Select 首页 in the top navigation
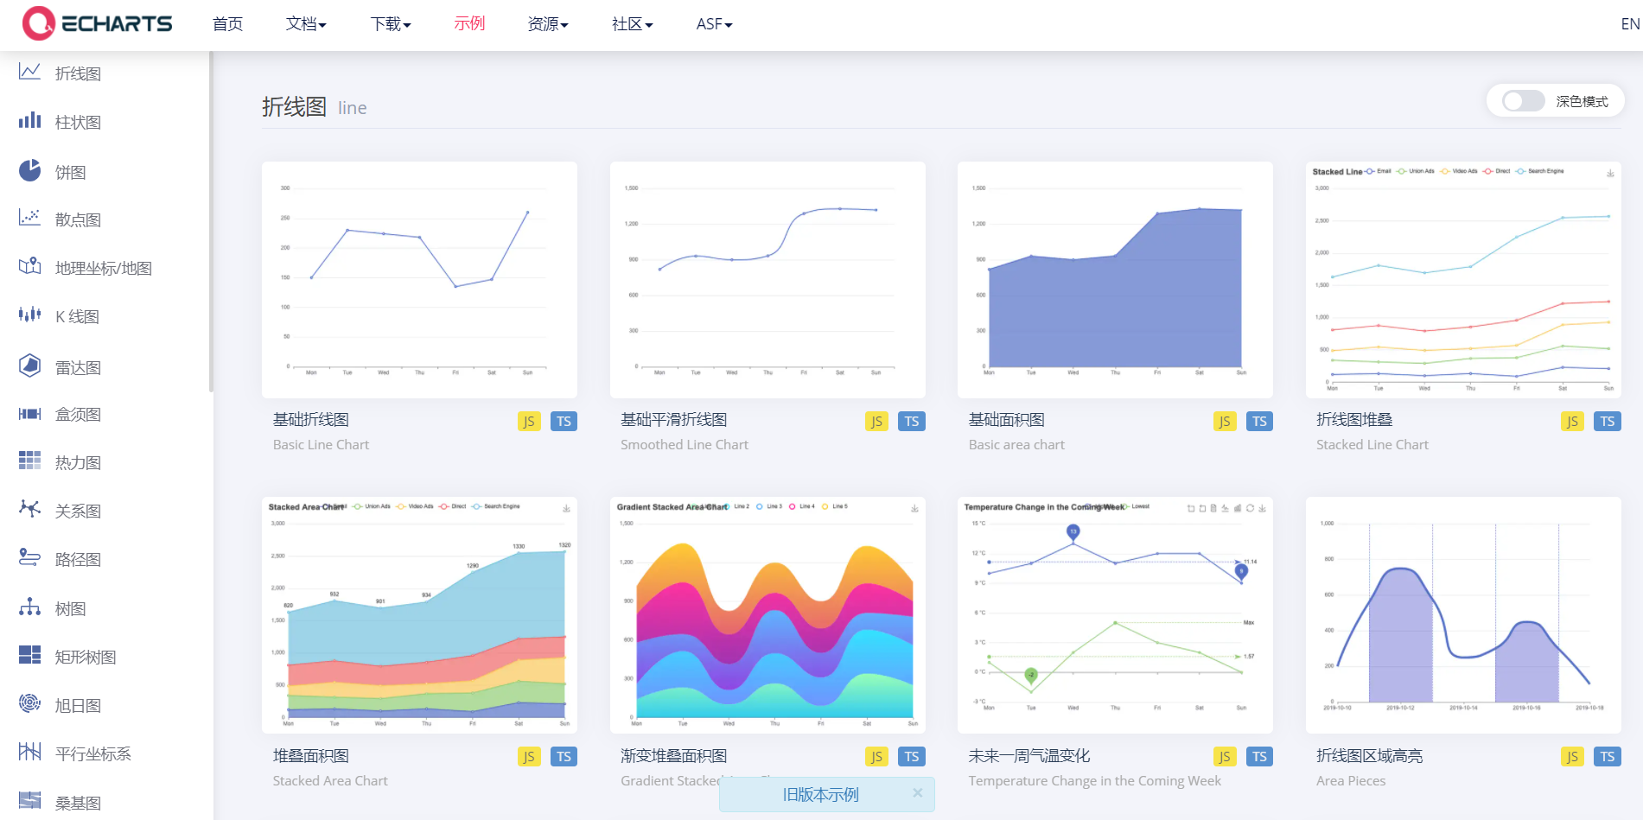The image size is (1643, 820). click(x=227, y=23)
